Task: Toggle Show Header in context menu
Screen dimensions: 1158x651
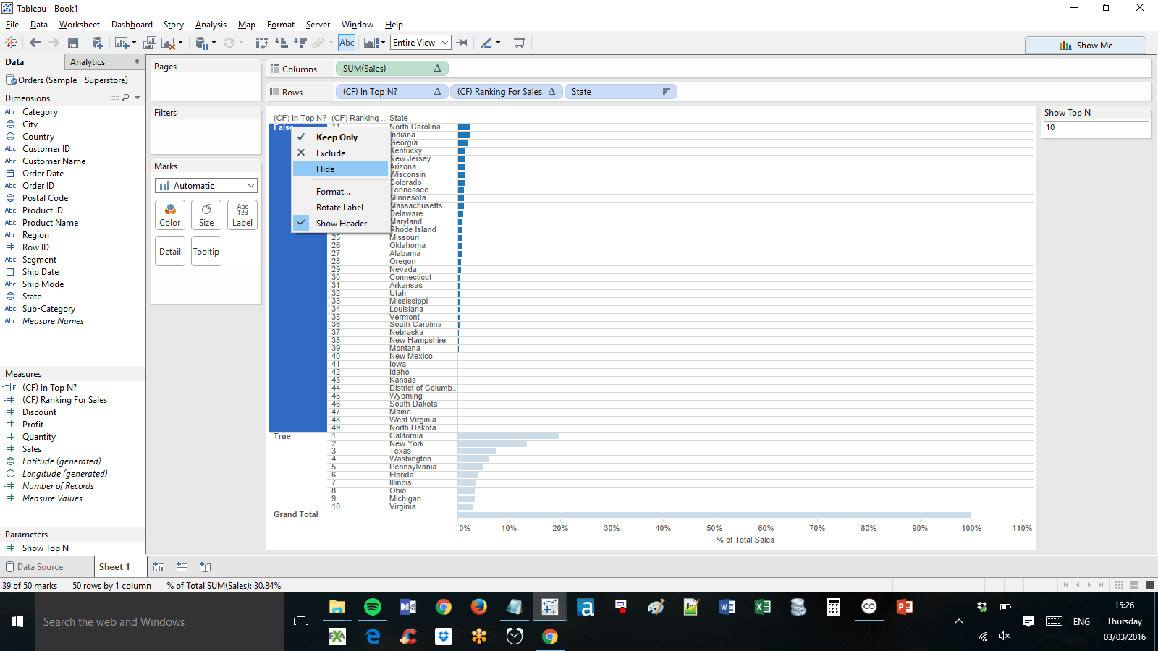Action: pyautogui.click(x=341, y=224)
